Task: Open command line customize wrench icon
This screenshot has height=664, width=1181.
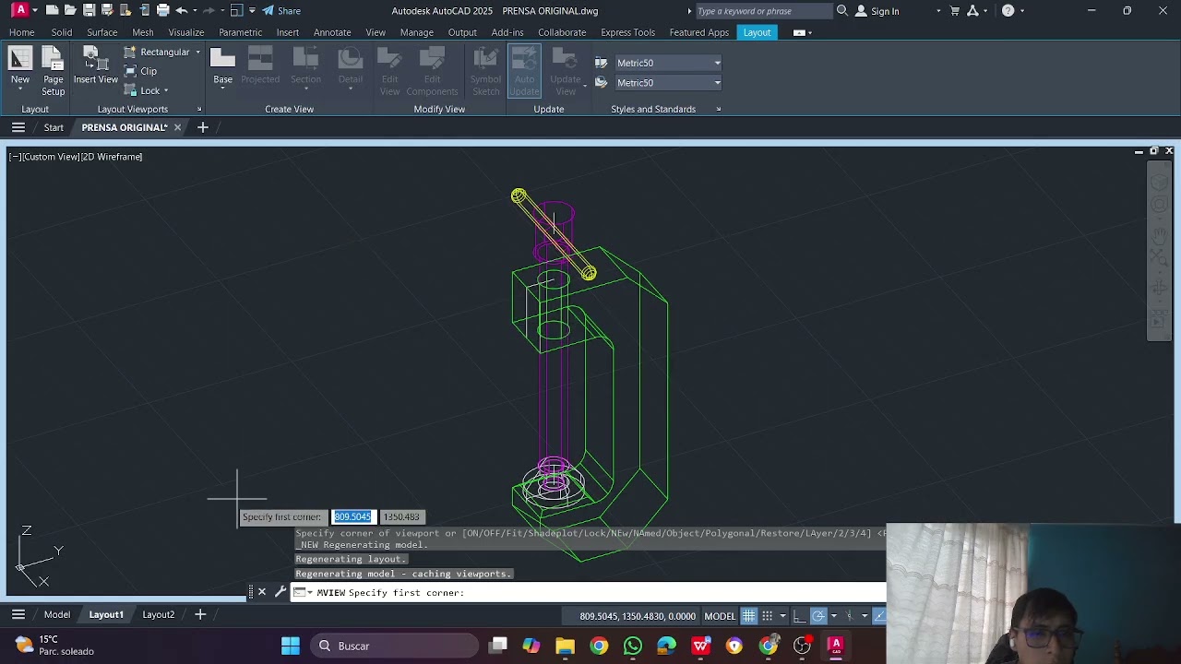Action: coord(280,592)
